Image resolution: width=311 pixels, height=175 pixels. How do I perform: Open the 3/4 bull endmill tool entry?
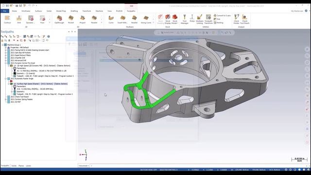(x=41, y=71)
